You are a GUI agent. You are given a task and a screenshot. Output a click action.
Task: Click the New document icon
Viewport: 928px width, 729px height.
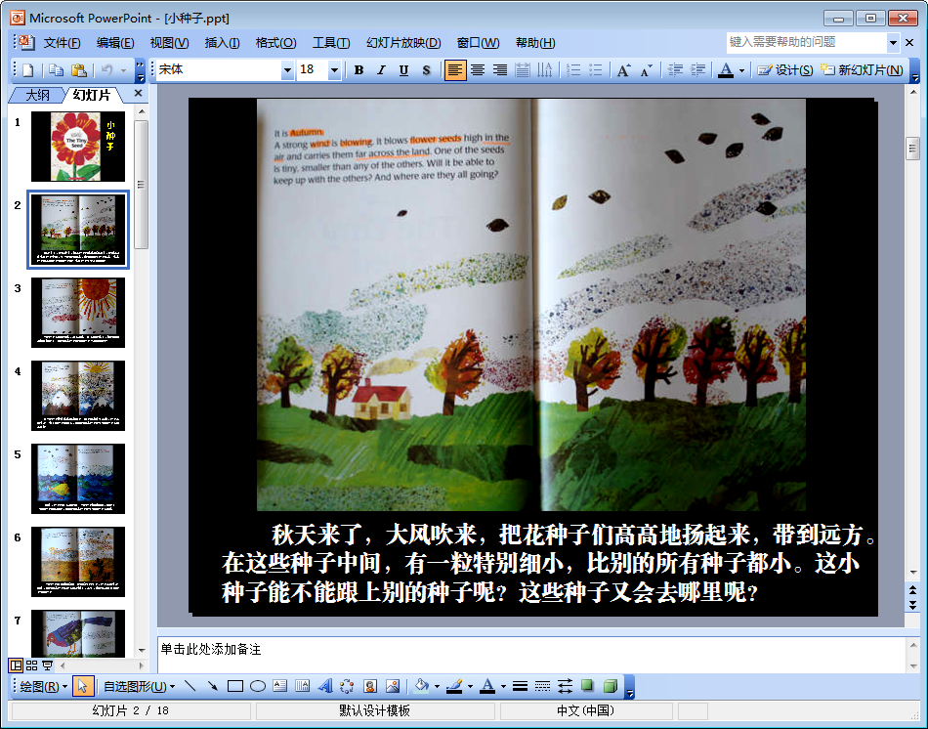click(27, 70)
